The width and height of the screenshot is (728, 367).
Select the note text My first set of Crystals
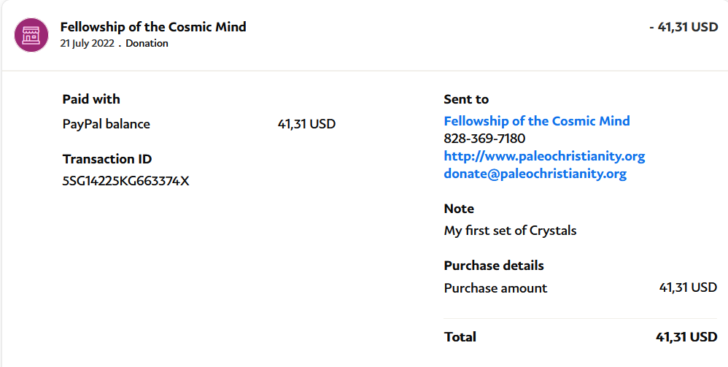[x=510, y=231]
